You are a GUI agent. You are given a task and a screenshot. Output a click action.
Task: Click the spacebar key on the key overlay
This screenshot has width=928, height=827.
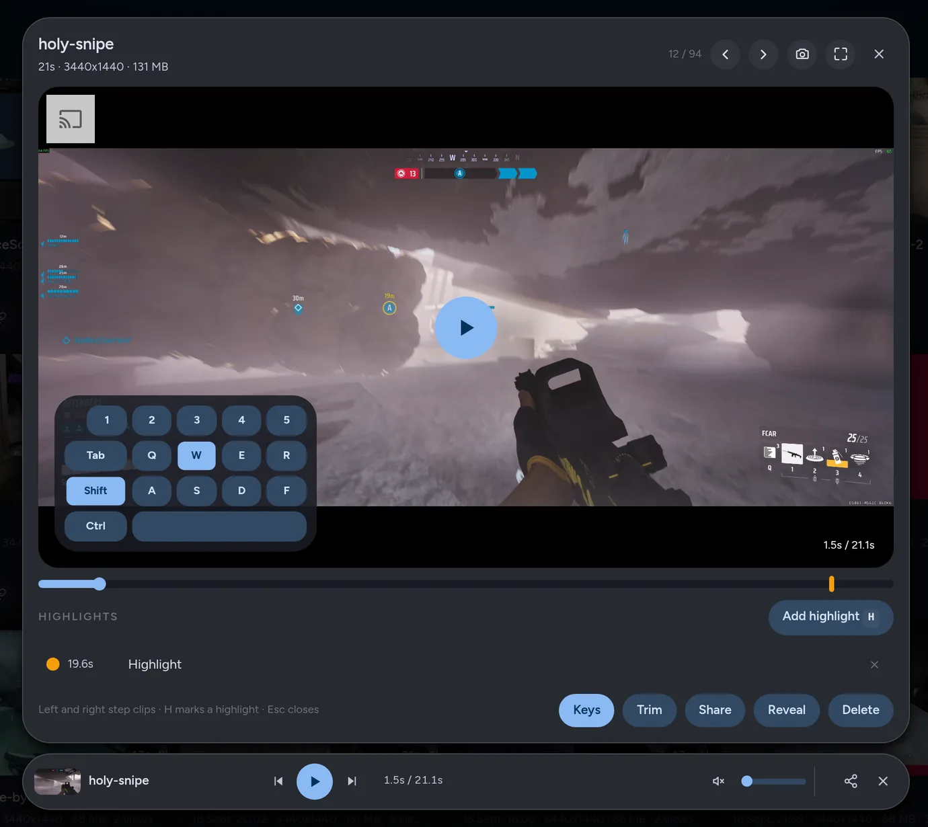(219, 526)
